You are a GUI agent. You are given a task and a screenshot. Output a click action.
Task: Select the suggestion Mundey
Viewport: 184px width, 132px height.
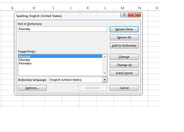click(x=60, y=60)
